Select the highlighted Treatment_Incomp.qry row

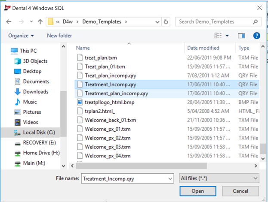tap(167, 84)
